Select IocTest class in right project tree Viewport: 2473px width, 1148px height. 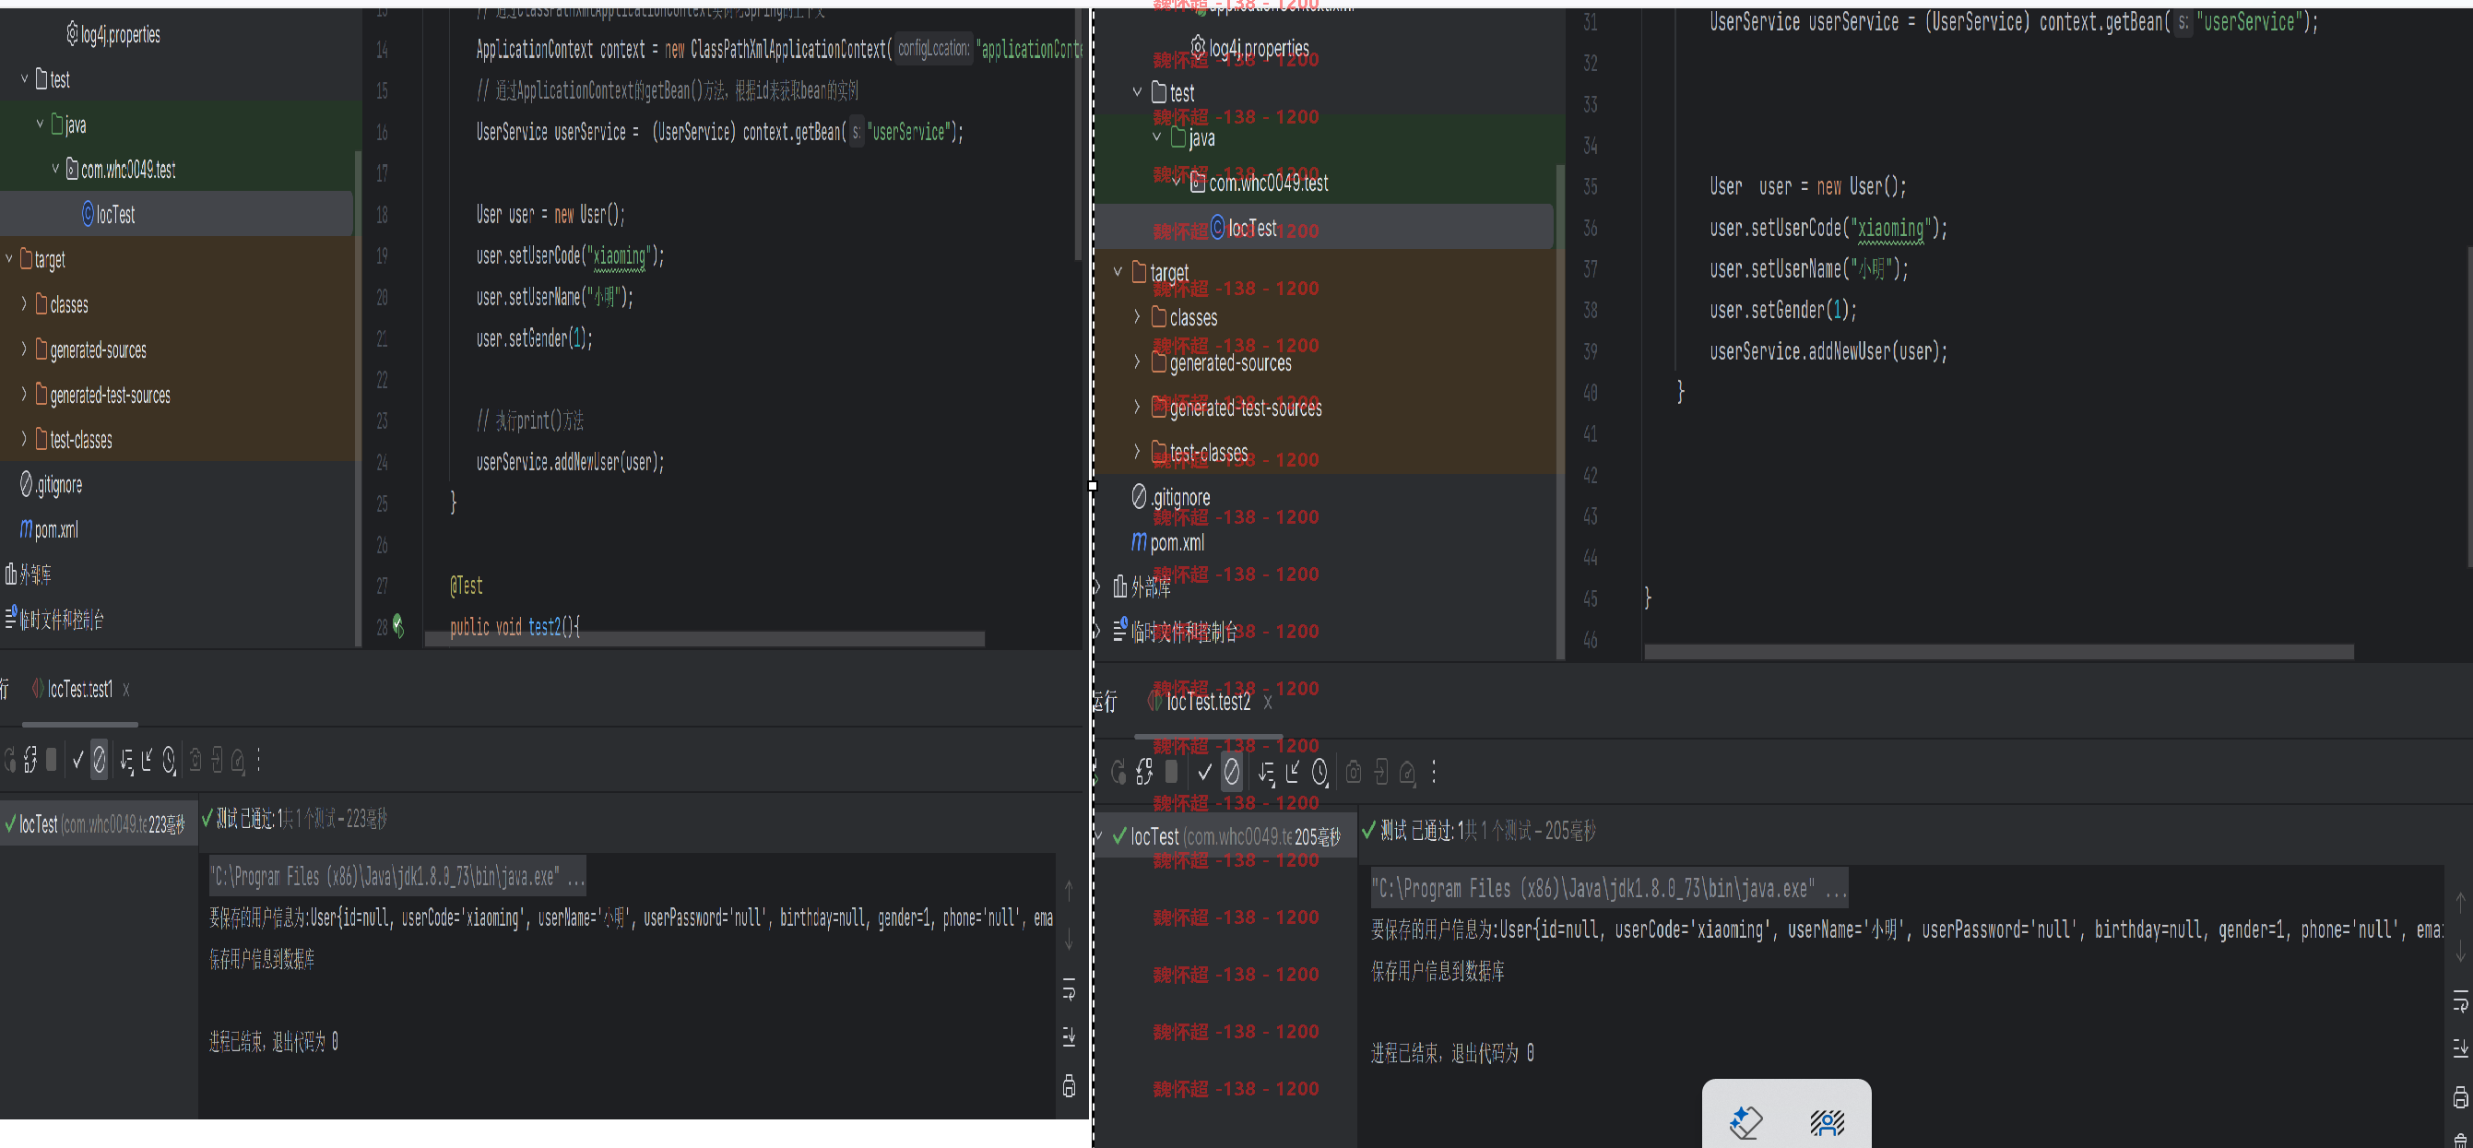coord(1244,228)
